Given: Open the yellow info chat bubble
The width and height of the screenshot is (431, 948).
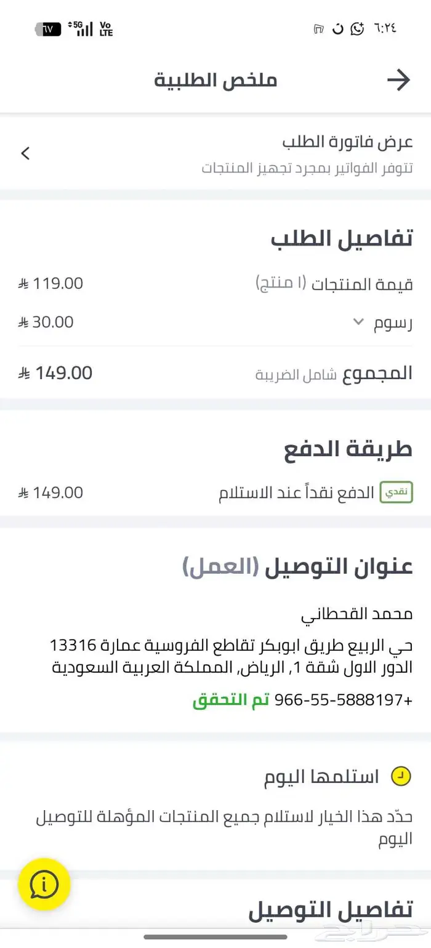Looking at the screenshot, I should pyautogui.click(x=42, y=883).
